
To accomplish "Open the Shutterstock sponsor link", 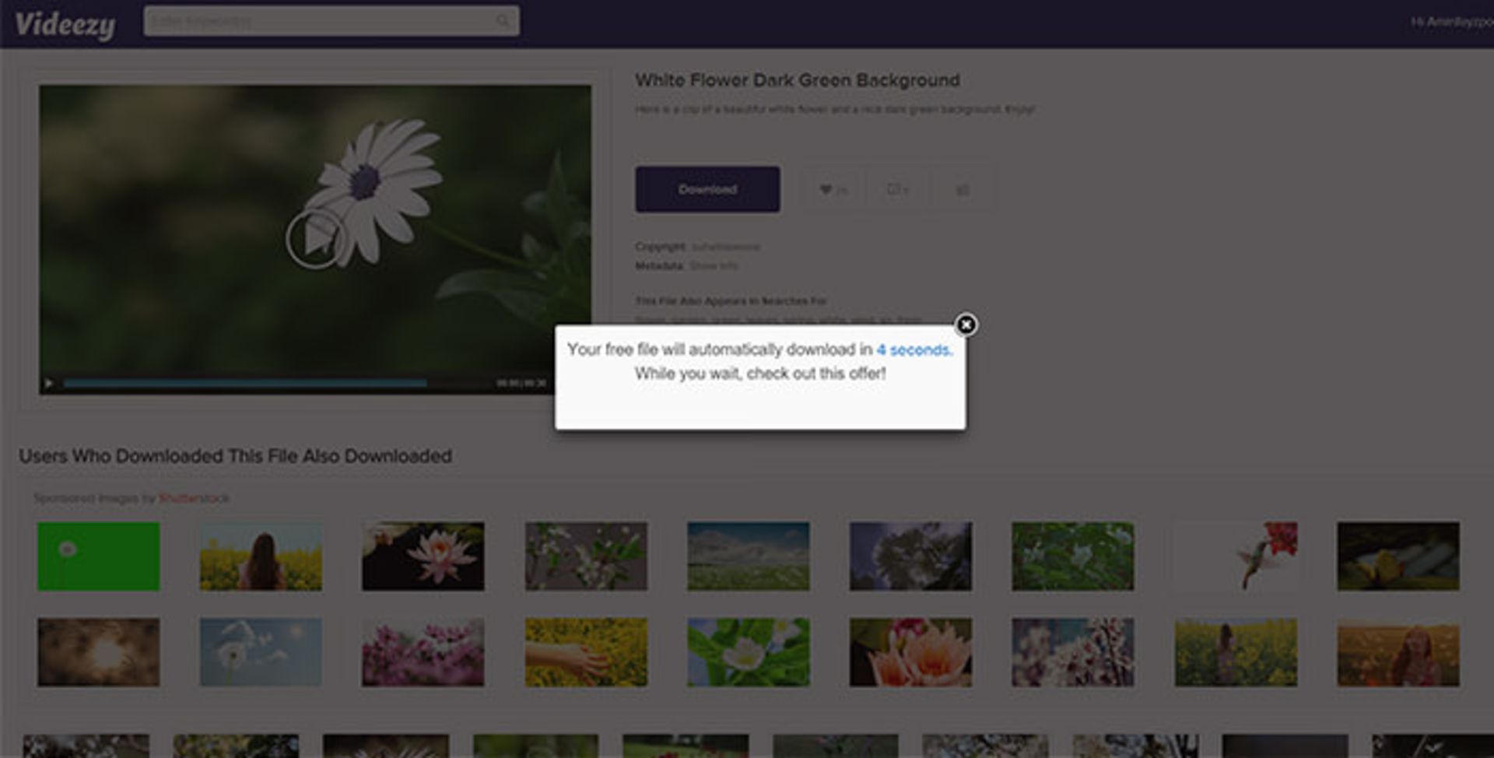I will (194, 498).
